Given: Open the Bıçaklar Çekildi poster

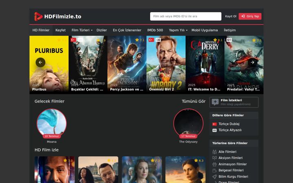Looking at the screenshot, I should [x=88, y=65].
